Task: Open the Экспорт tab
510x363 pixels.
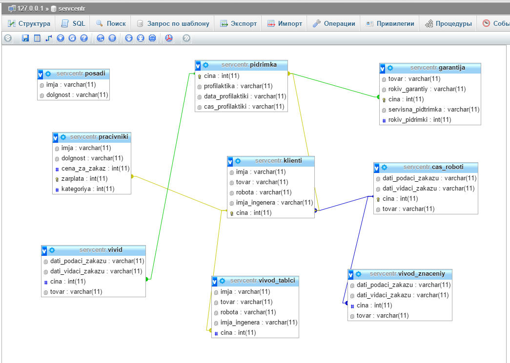Action: coord(239,23)
